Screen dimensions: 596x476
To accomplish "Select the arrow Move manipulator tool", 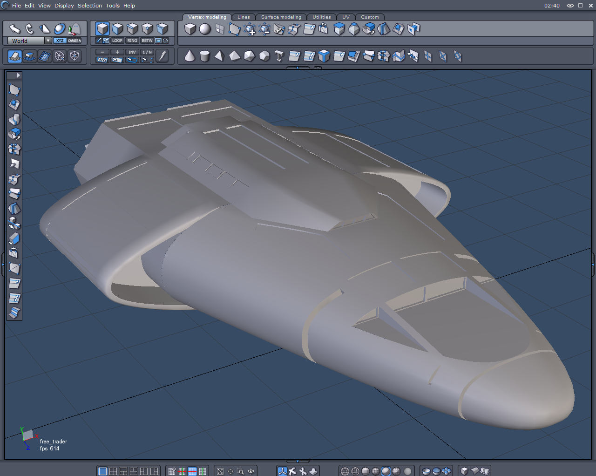I will coord(15,29).
